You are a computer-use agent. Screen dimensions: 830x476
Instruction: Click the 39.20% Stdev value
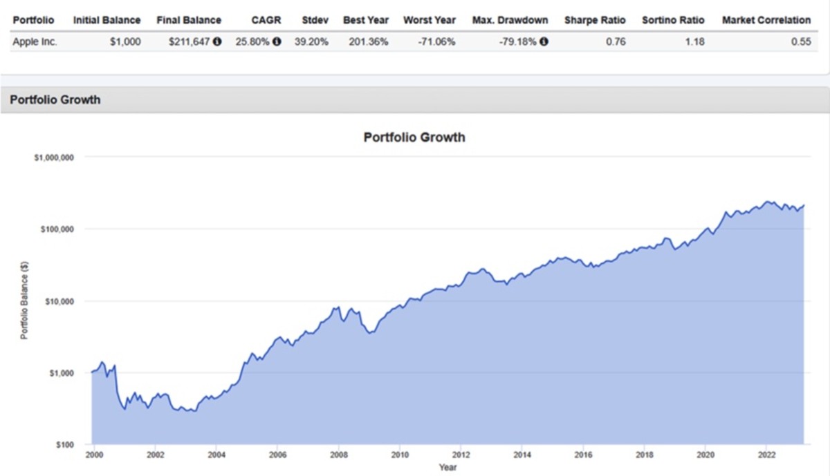pos(313,41)
